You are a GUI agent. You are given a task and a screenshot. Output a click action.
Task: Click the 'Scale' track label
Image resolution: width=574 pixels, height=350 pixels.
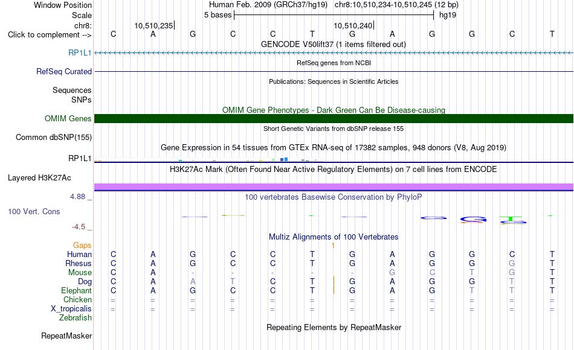click(82, 15)
